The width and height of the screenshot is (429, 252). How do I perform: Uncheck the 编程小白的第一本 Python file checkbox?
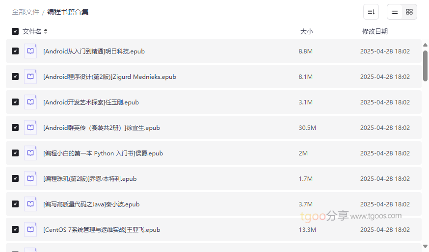pos(15,153)
